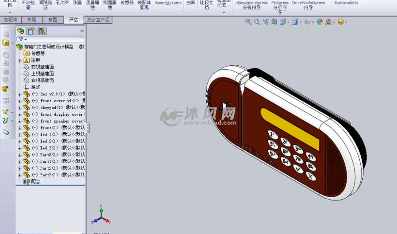Click the 孔对齐 hole alignment button
The image size is (397, 234).
pos(62,3)
